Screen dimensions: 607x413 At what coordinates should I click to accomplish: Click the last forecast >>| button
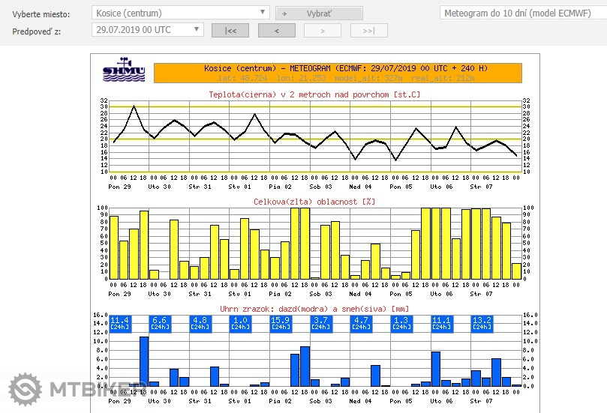point(369,31)
